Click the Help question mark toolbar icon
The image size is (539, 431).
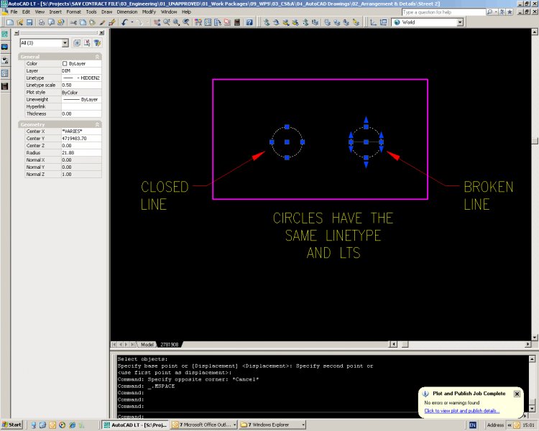pyautogui.click(x=249, y=22)
